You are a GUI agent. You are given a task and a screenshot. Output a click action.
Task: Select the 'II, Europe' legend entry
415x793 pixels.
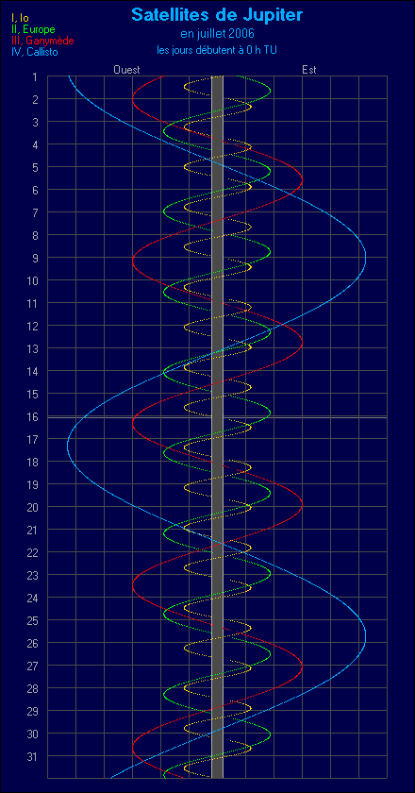(x=32, y=29)
